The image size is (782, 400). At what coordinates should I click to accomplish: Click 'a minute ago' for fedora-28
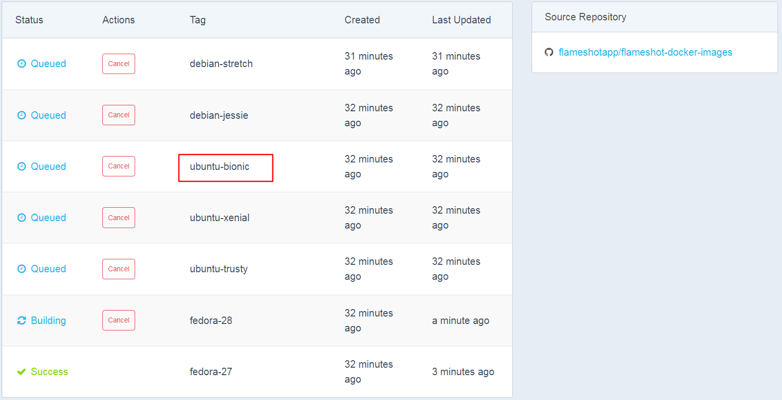click(x=461, y=320)
